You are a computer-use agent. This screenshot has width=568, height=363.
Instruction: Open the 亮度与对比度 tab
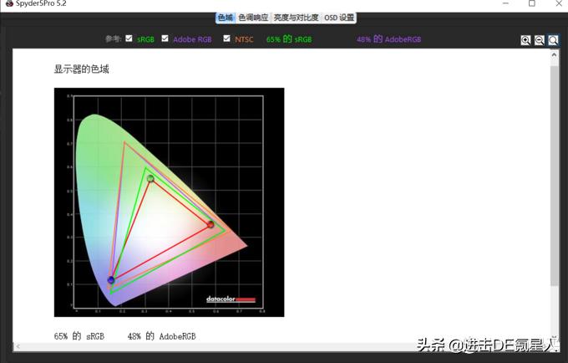[x=296, y=18]
